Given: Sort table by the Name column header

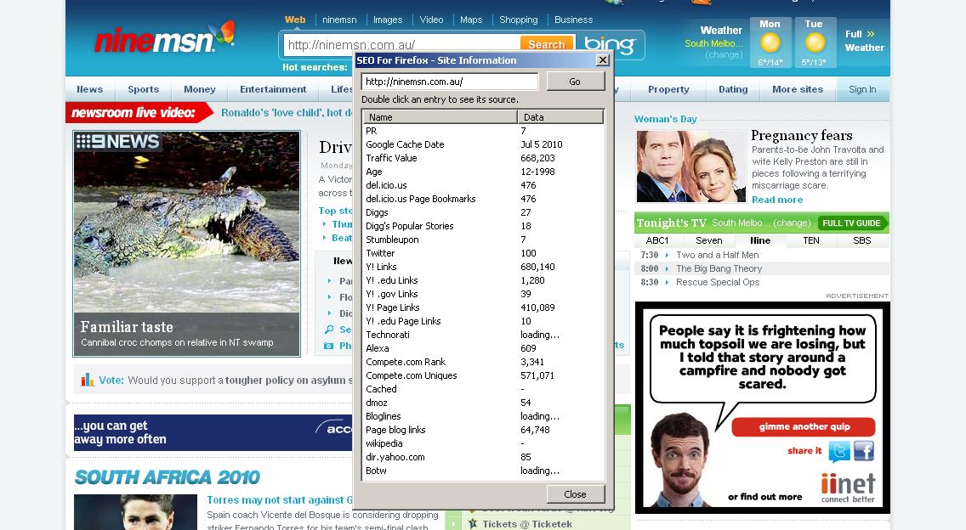Looking at the screenshot, I should (x=440, y=117).
